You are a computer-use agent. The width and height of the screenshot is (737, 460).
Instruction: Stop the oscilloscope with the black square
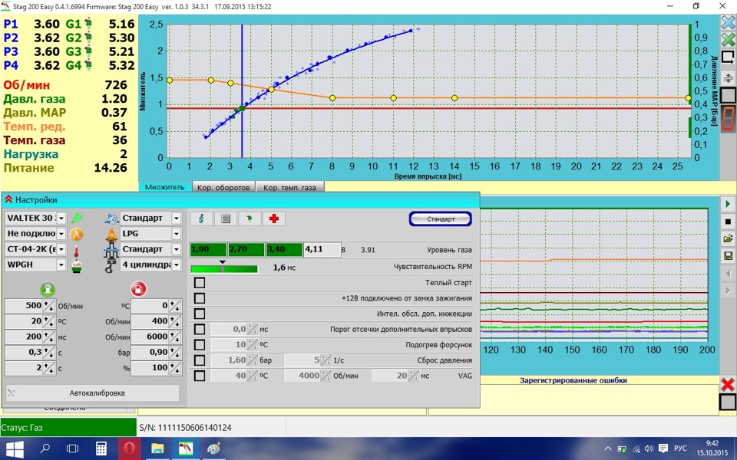pos(728,222)
